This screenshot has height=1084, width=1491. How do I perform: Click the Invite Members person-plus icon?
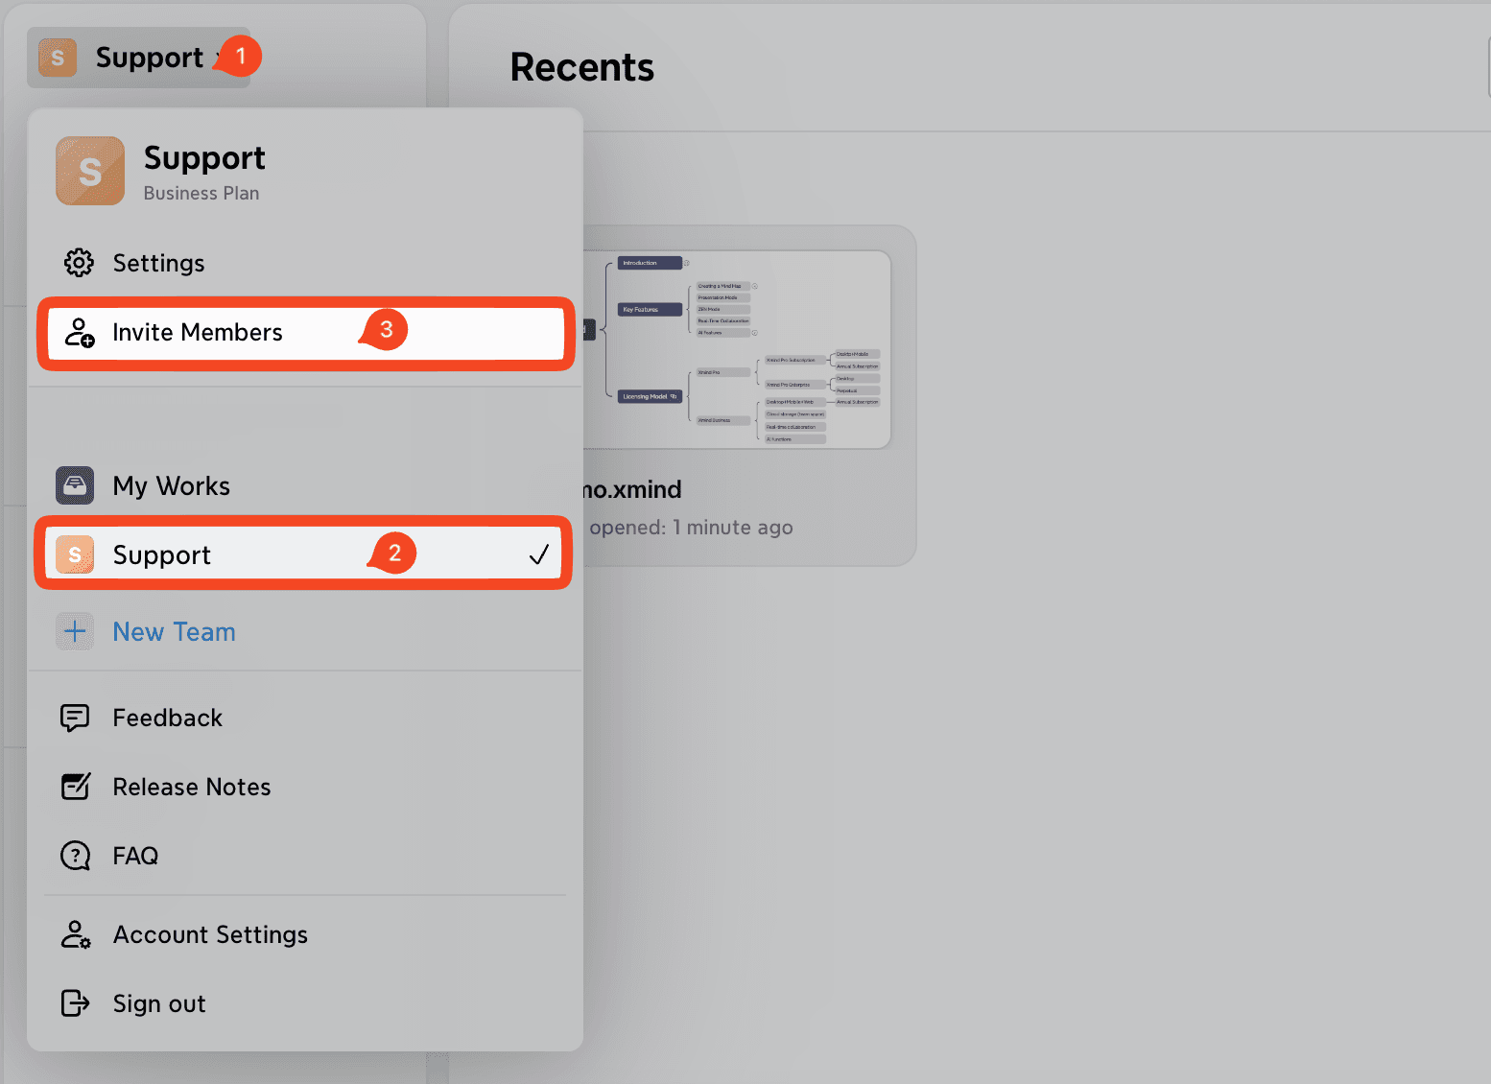[x=79, y=332]
